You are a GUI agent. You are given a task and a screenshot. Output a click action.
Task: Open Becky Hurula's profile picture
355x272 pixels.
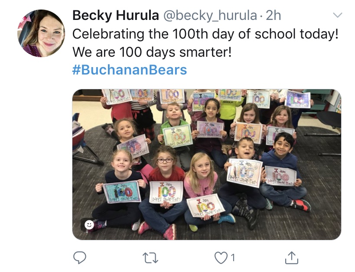pos(41,33)
